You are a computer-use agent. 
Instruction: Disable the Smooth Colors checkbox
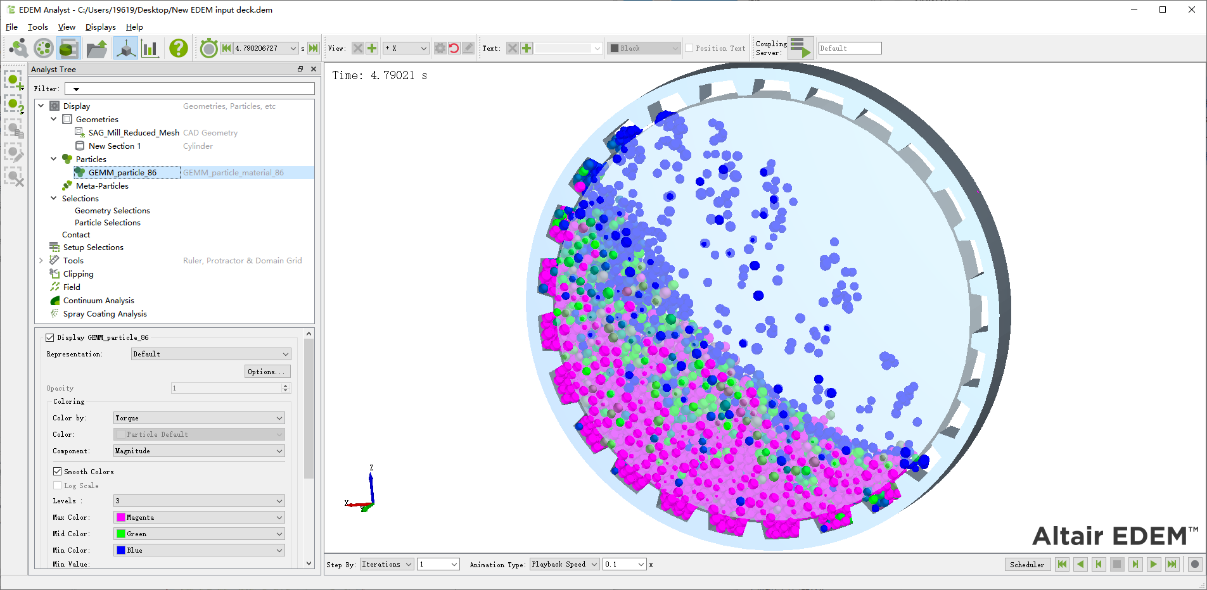tap(58, 472)
